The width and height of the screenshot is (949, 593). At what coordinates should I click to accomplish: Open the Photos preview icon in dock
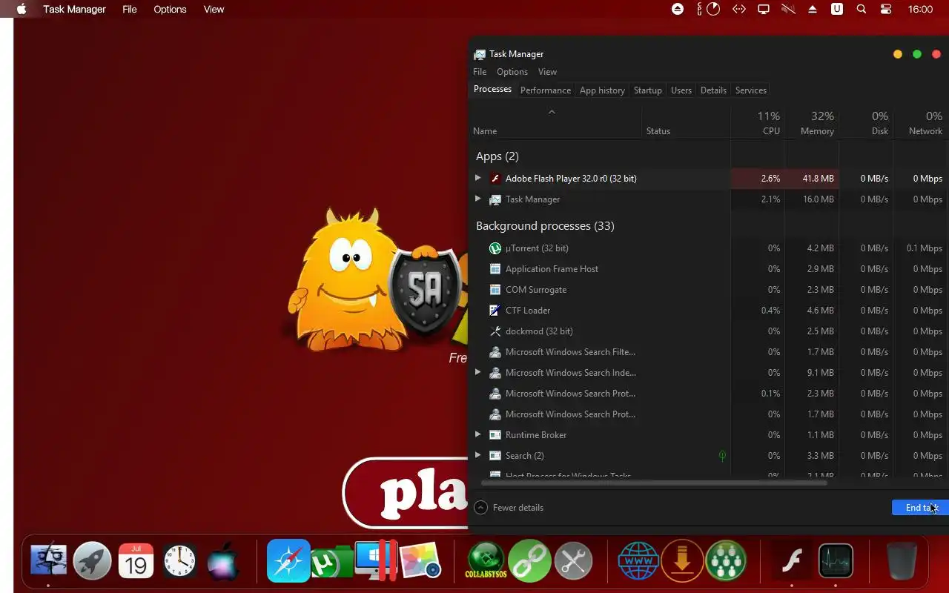pyautogui.click(x=420, y=561)
